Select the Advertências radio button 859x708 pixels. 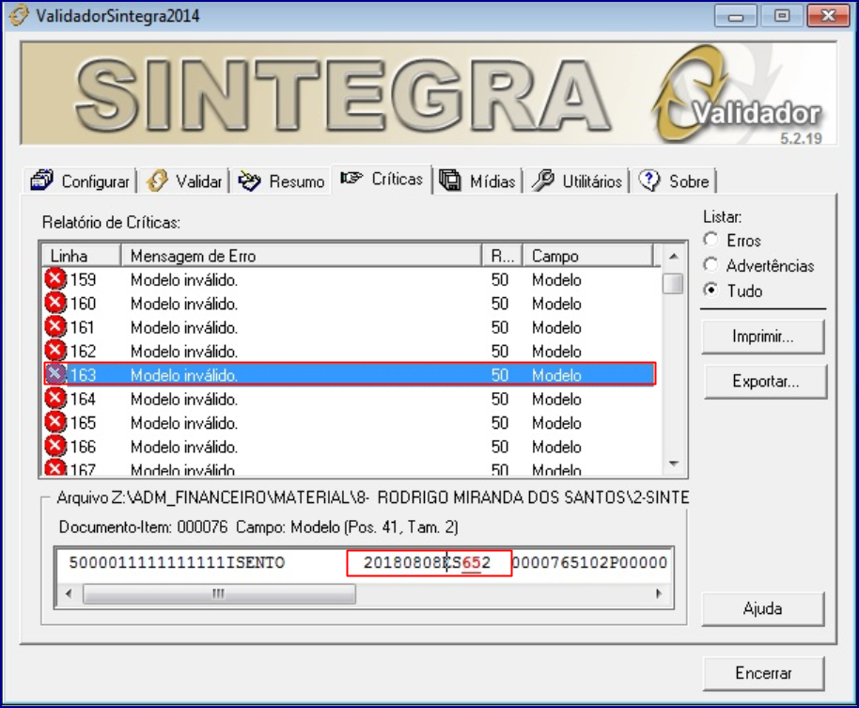tap(711, 265)
